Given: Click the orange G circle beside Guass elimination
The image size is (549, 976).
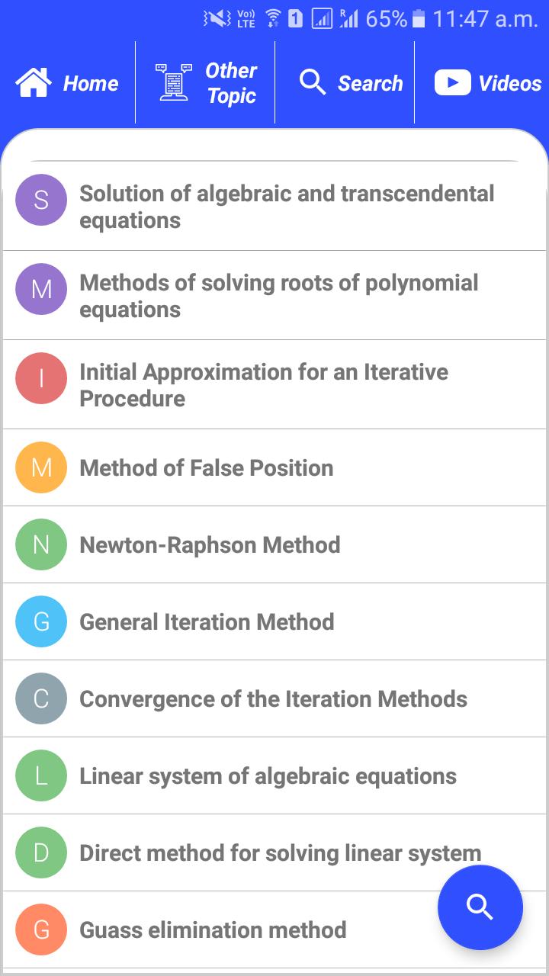Looking at the screenshot, I should tap(41, 929).
